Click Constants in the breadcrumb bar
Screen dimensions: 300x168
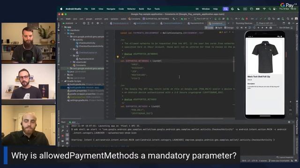135,19
